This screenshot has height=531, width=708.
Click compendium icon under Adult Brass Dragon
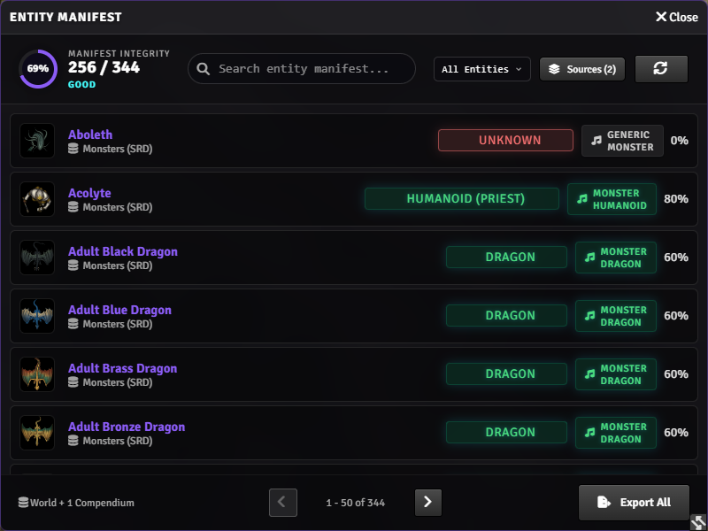point(73,382)
